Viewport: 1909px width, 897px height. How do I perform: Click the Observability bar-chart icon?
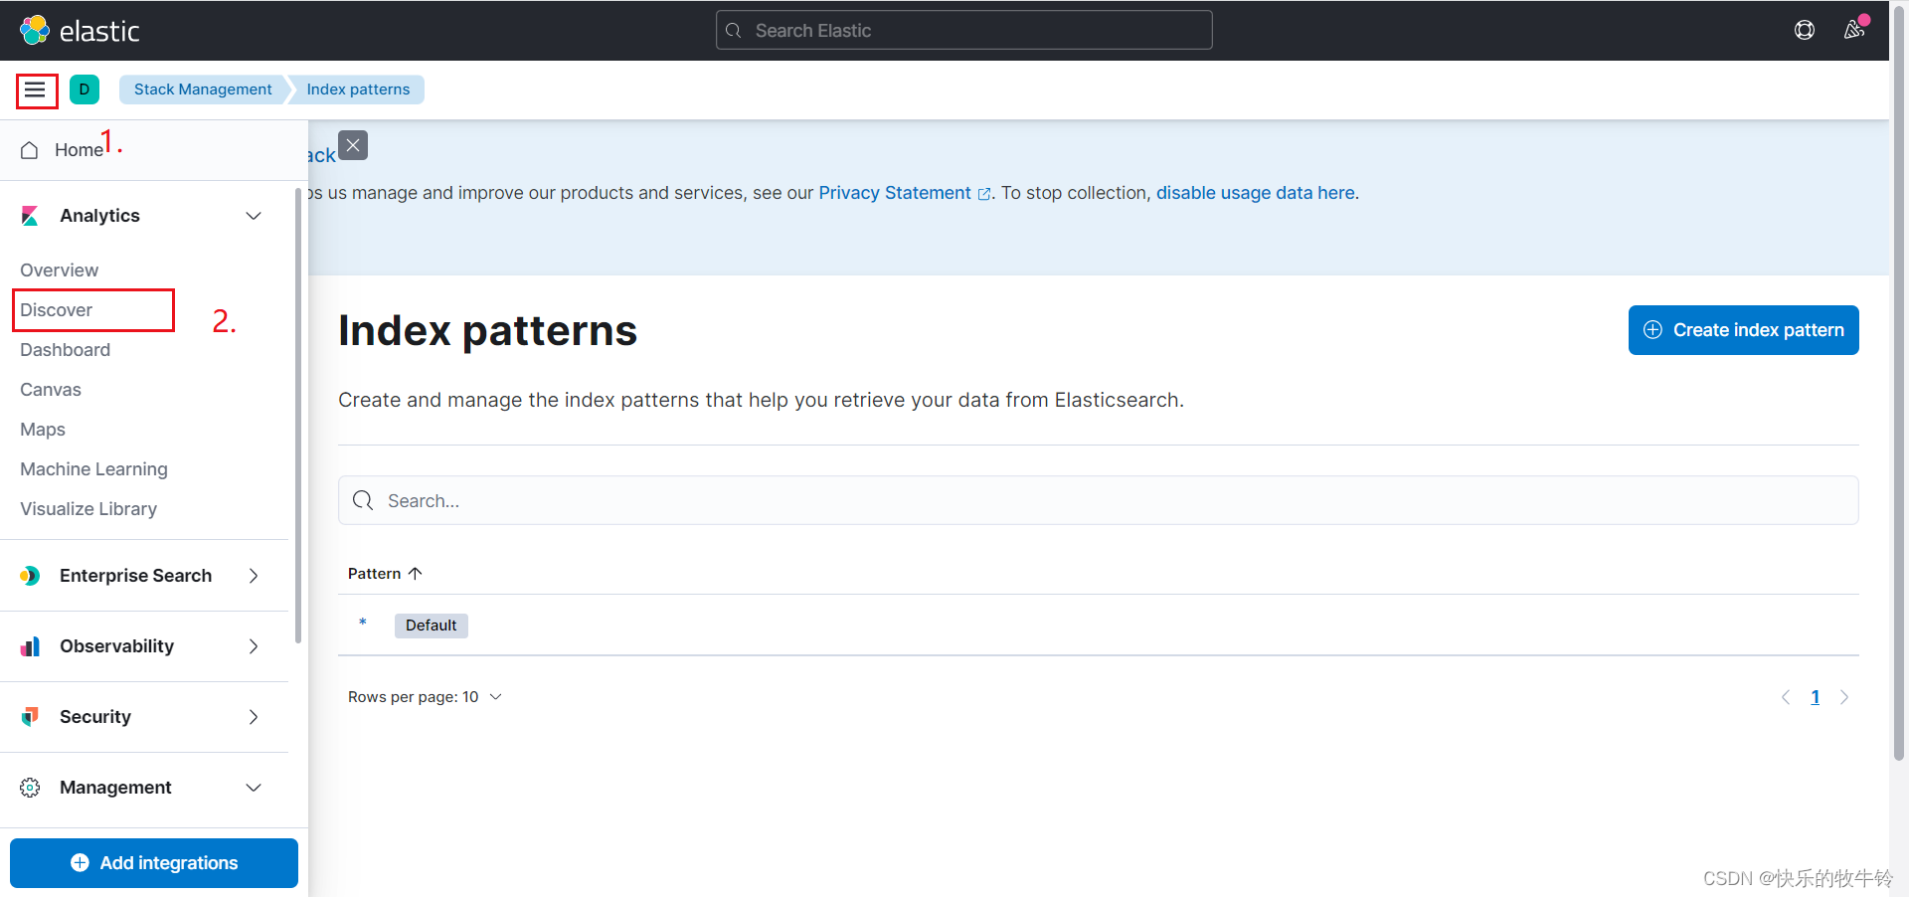[x=29, y=645]
